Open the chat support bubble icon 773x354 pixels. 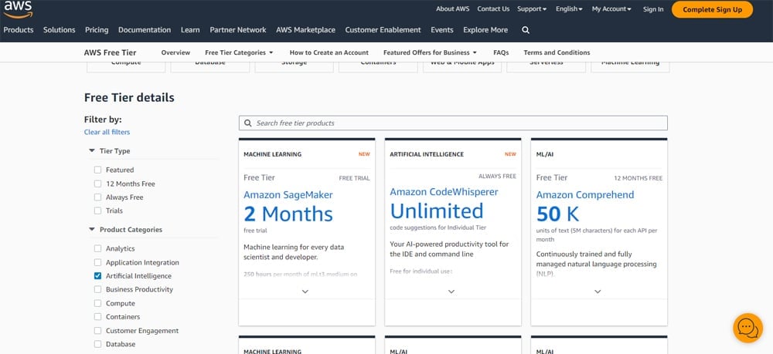pos(747,328)
